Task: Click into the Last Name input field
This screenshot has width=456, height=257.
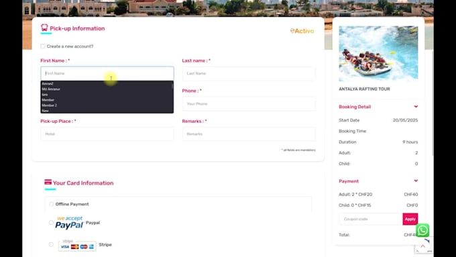Action: click(x=249, y=74)
